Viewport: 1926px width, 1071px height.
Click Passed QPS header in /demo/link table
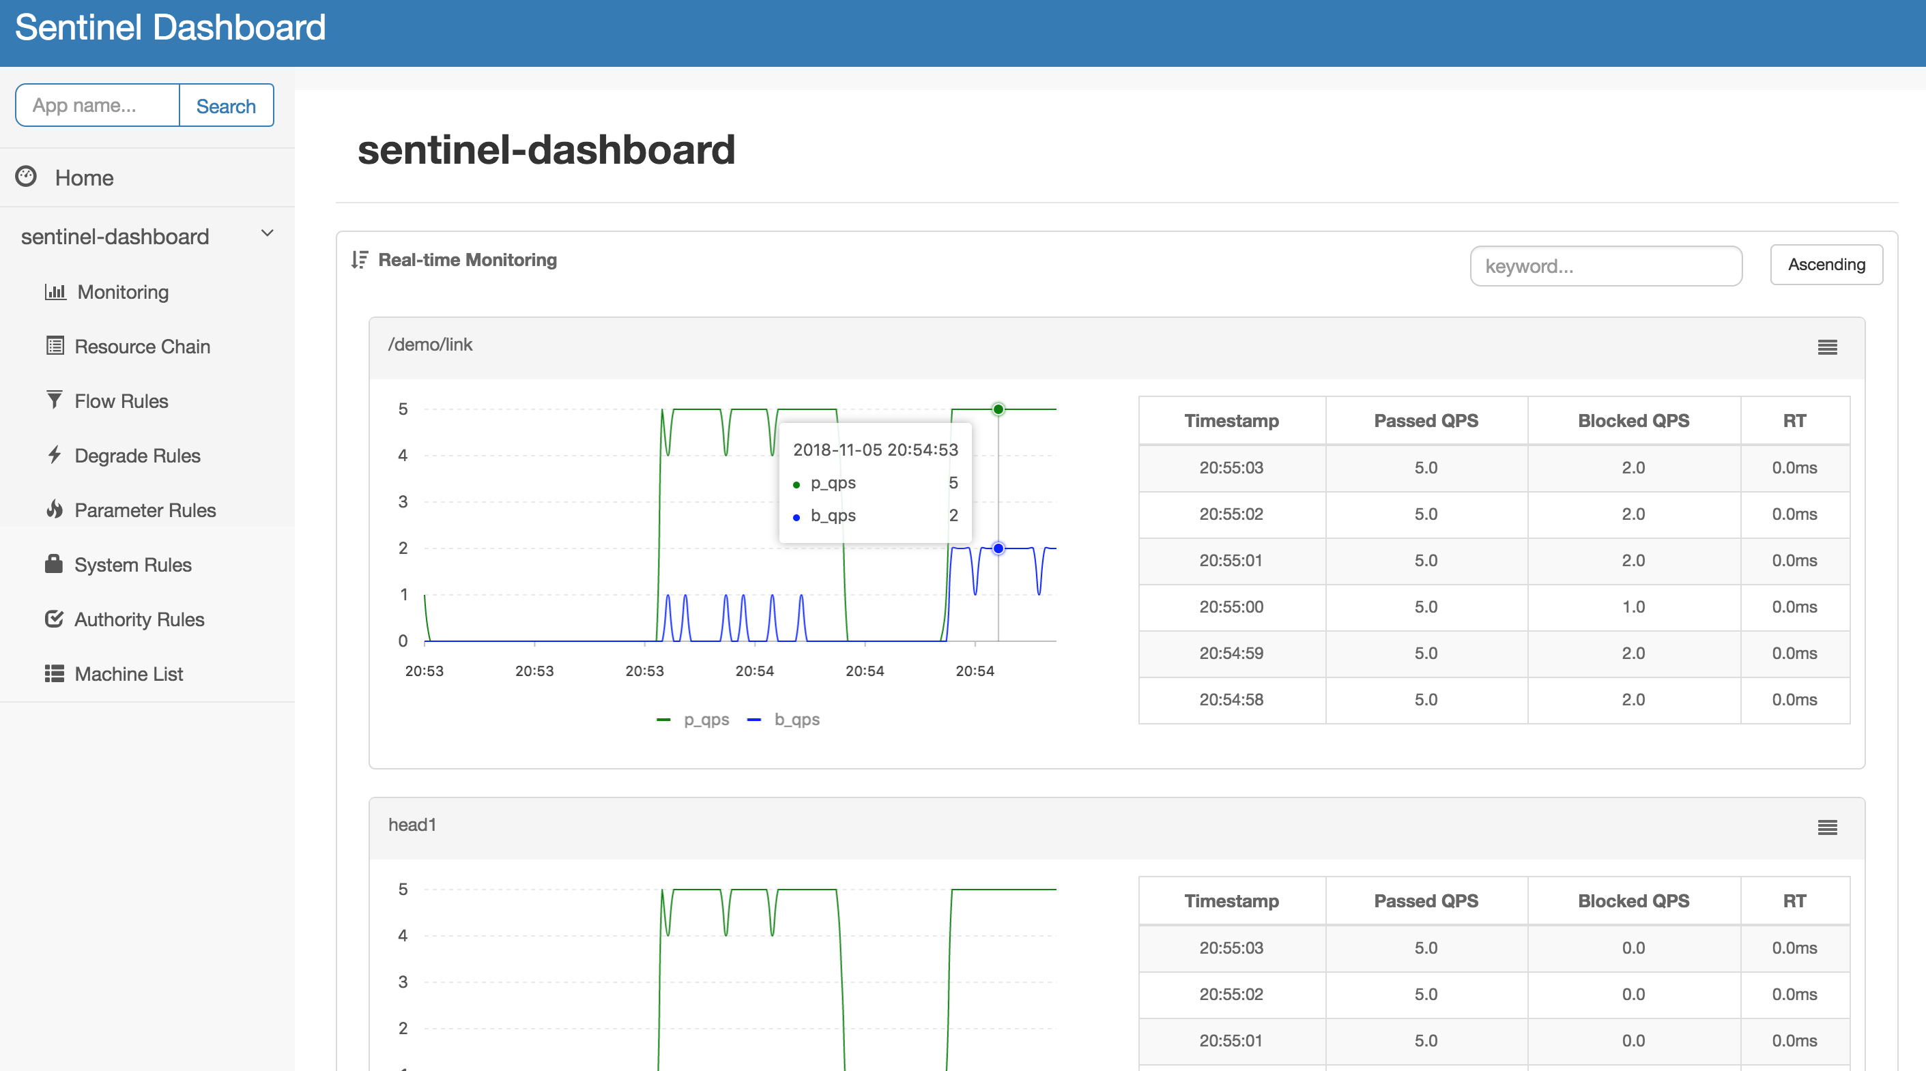(1426, 421)
